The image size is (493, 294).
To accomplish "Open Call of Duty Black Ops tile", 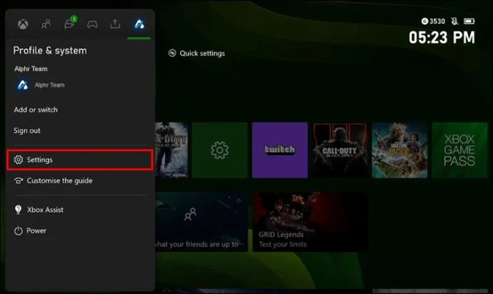I will coord(339,150).
